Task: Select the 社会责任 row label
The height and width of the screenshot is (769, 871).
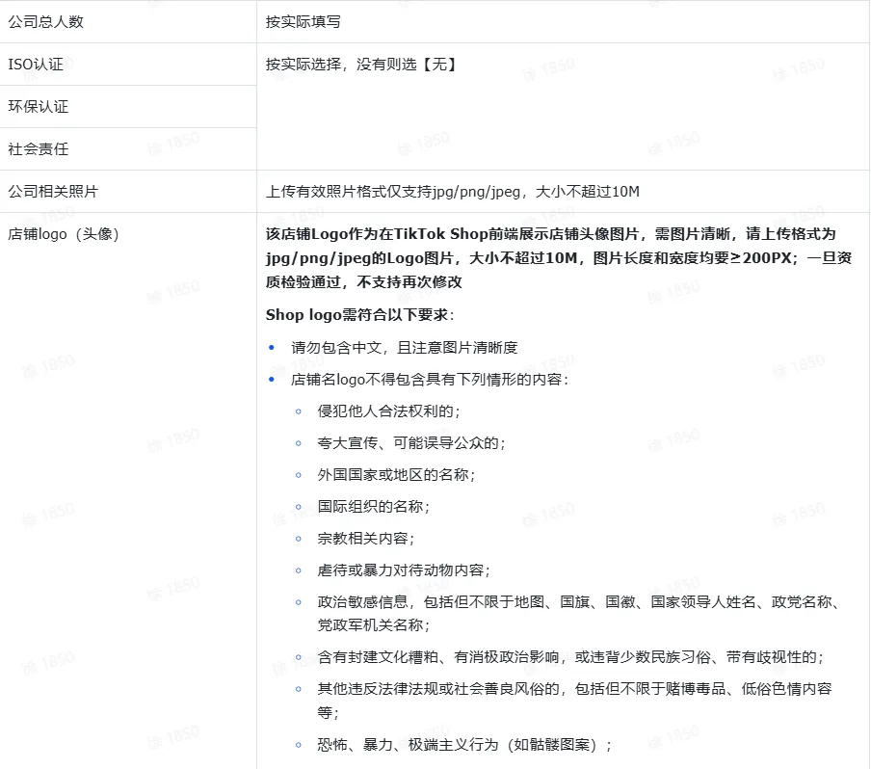Action: [x=39, y=149]
